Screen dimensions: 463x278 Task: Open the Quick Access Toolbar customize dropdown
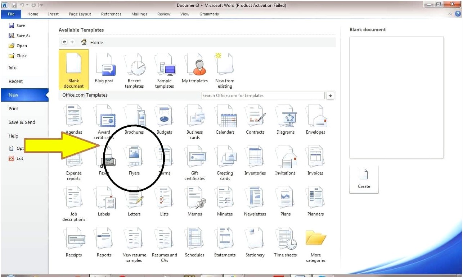point(41,5)
